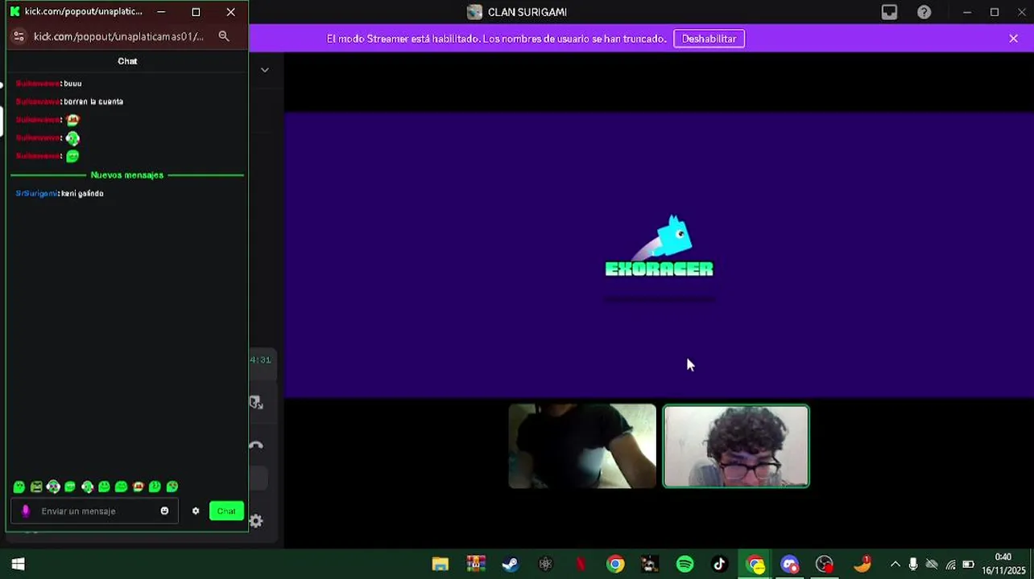
Task: Open the Wi-Fi network tray icon
Action: pyautogui.click(x=951, y=565)
